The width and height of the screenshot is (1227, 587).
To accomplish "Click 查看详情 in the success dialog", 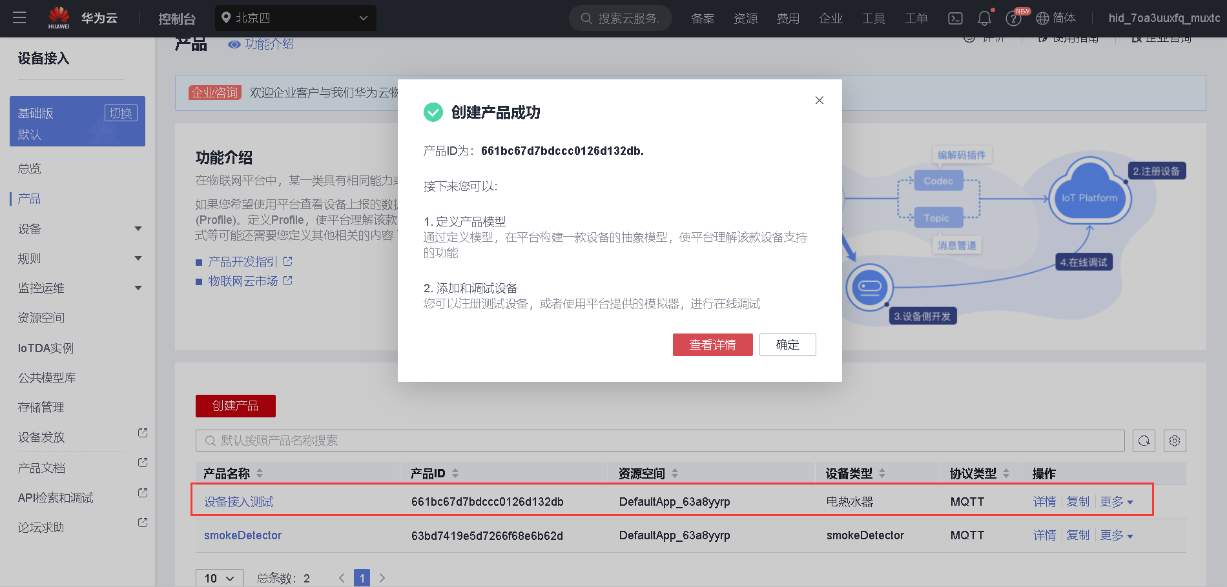I will tap(713, 345).
